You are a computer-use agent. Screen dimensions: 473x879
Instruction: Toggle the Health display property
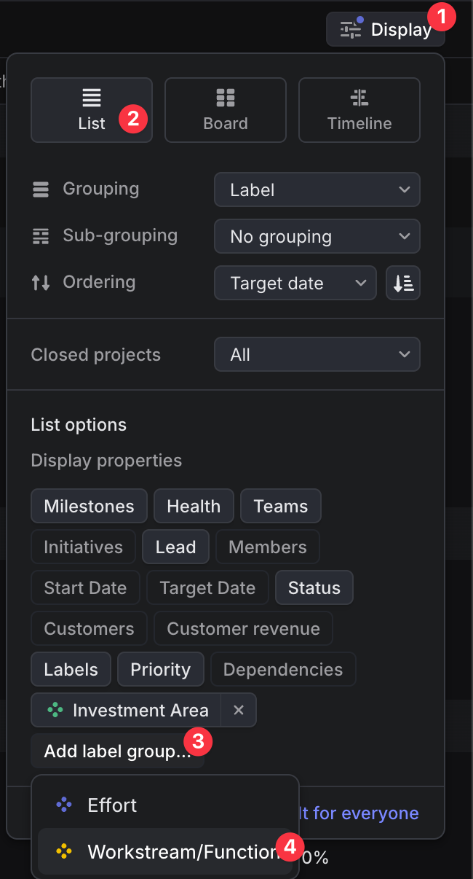[194, 507]
